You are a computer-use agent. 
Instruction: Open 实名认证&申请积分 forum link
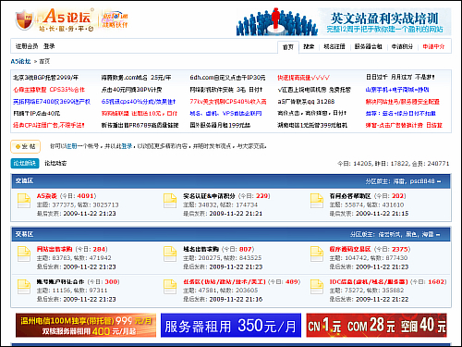tap(209, 196)
